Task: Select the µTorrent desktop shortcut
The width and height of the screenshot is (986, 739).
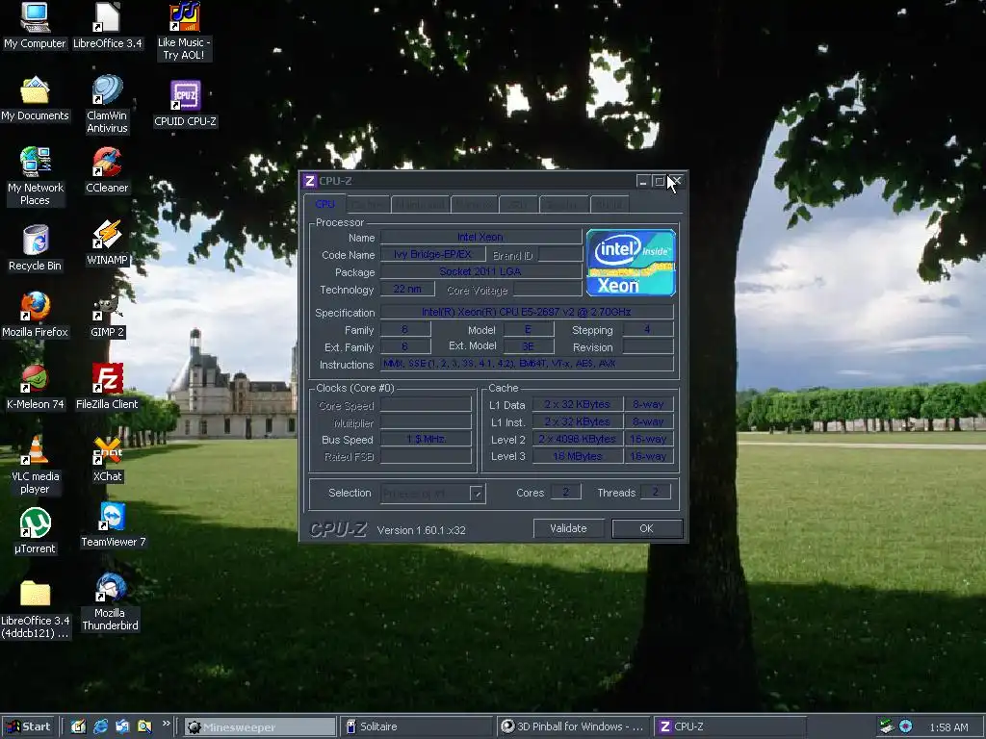Action: [x=35, y=531]
